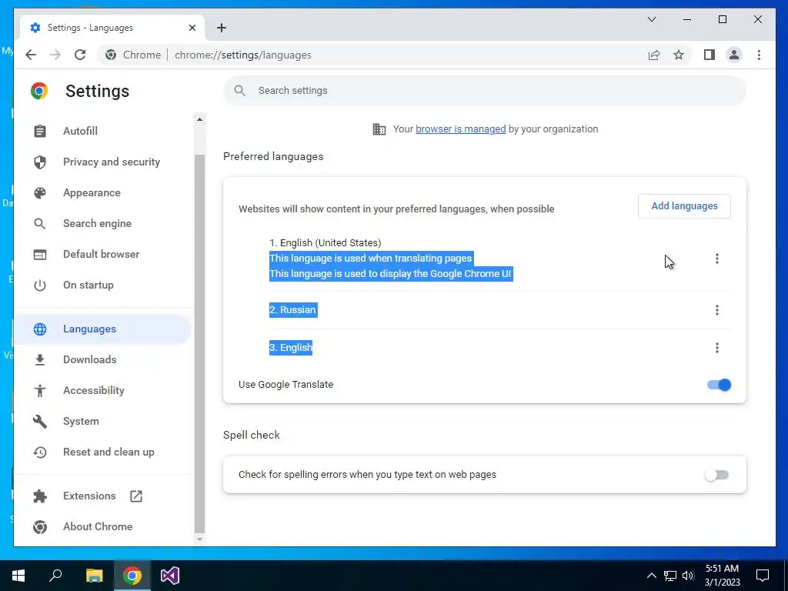Image resolution: width=788 pixels, height=591 pixels.
Task: Open Reset and clean up page
Action: click(109, 452)
